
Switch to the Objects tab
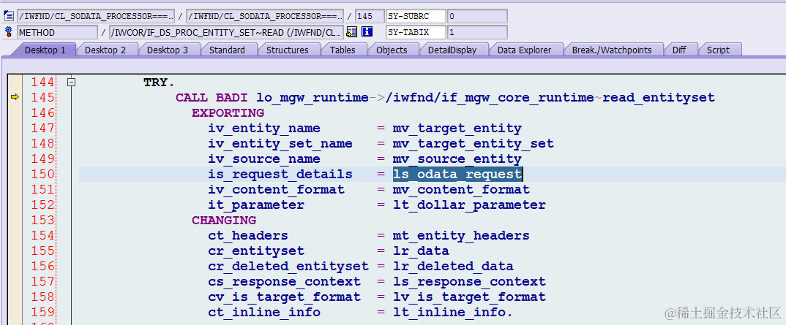tap(392, 50)
